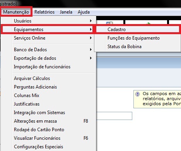
Task: Click the empty text field below the note
Action: point(114,116)
